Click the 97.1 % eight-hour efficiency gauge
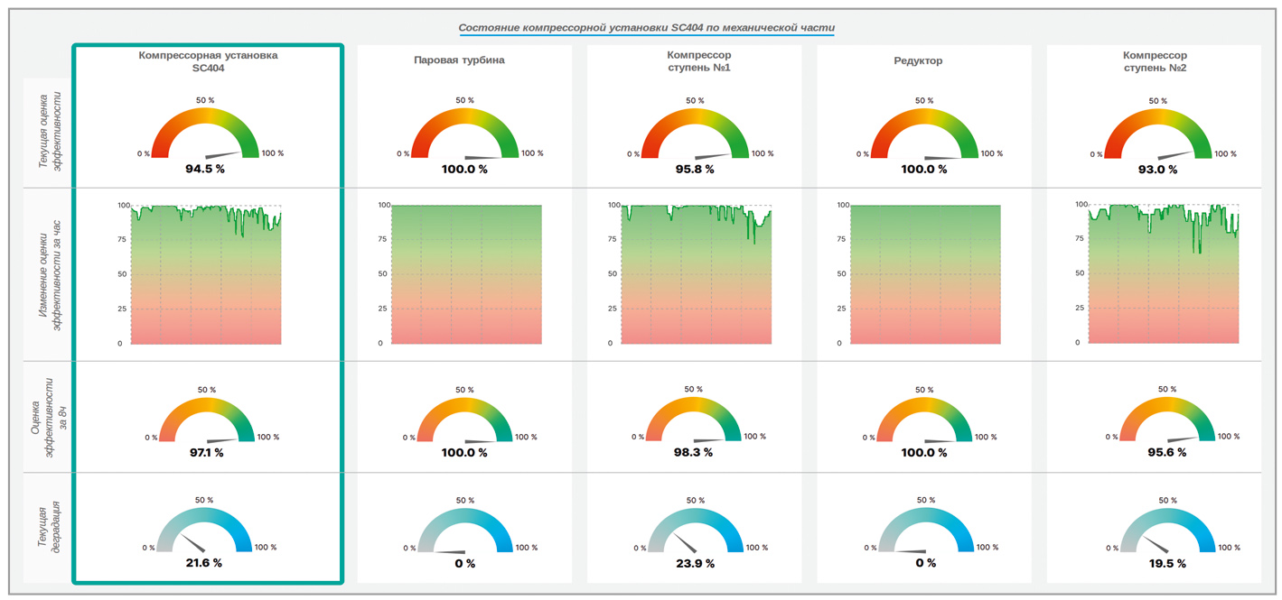1282x600 pixels. point(206,424)
